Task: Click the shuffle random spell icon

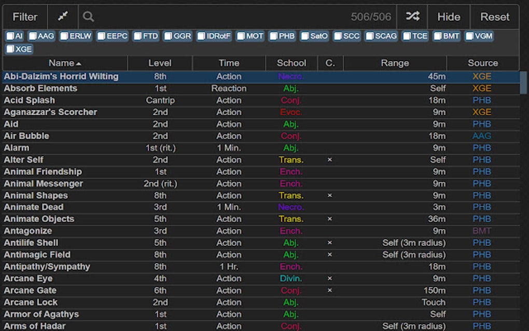Action: point(412,17)
